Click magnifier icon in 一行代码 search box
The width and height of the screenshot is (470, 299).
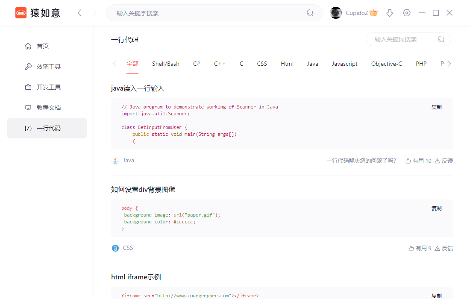(x=441, y=39)
